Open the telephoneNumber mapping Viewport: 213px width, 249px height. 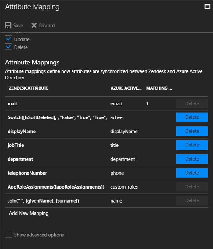pyautogui.click(x=27, y=173)
